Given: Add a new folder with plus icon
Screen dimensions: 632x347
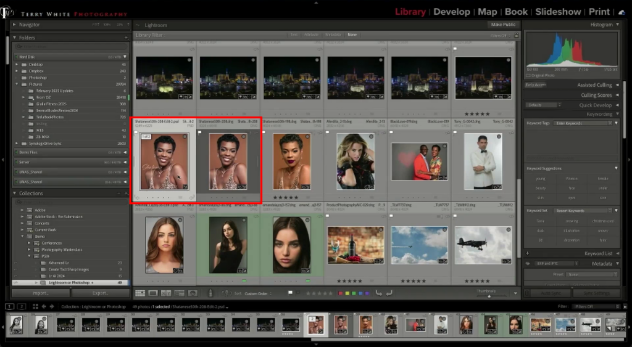Looking at the screenshot, I should [x=125, y=38].
